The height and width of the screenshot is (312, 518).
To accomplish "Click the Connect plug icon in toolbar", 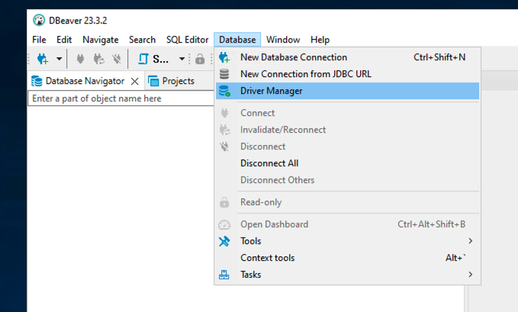I will [80, 60].
